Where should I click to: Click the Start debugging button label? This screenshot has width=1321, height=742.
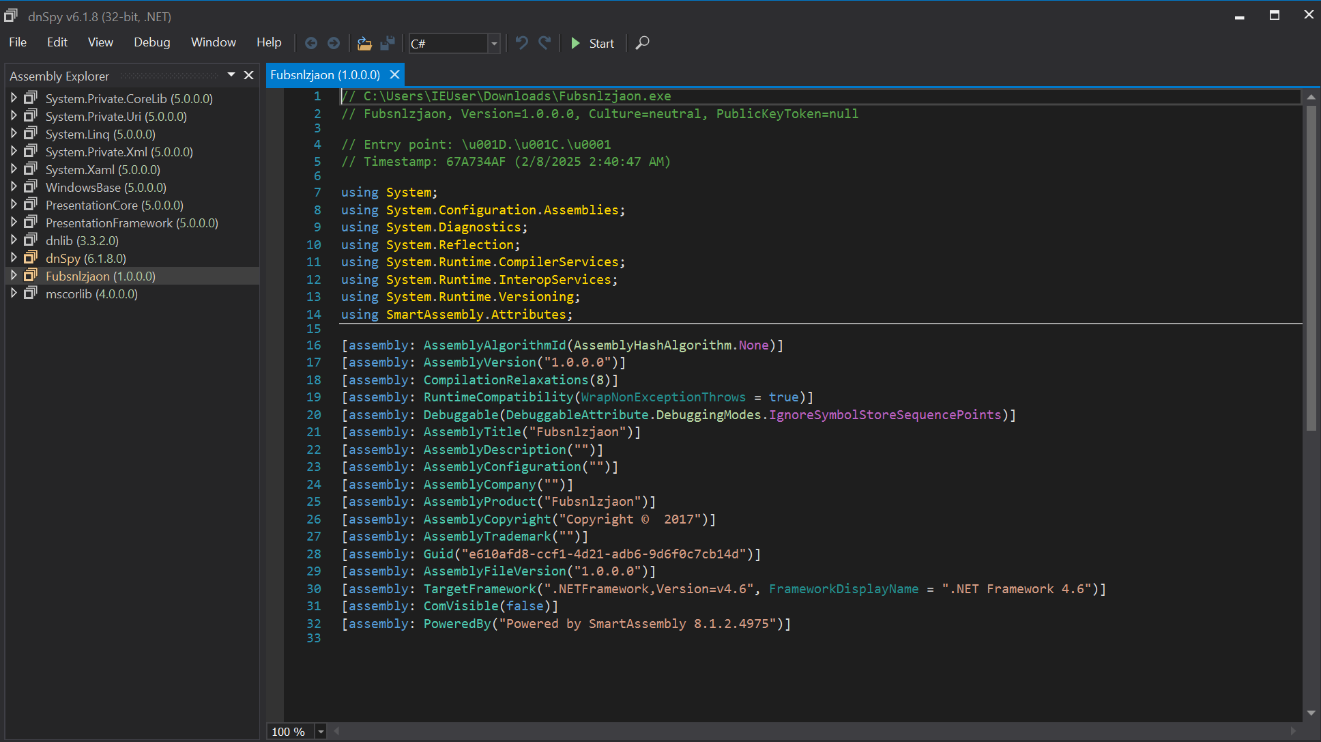click(x=601, y=44)
